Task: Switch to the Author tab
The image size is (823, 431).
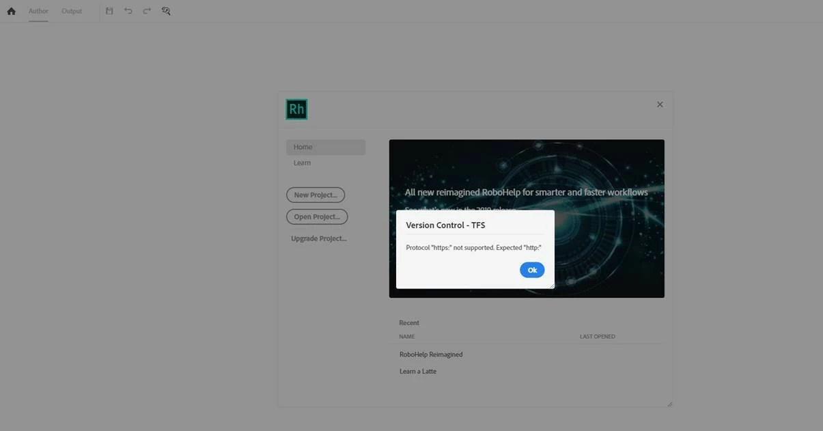Action: tap(38, 11)
